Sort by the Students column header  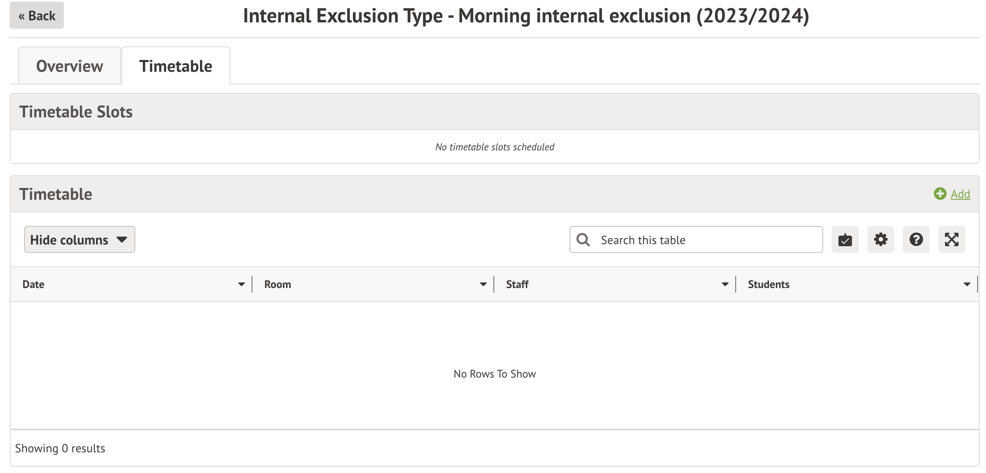coord(769,285)
